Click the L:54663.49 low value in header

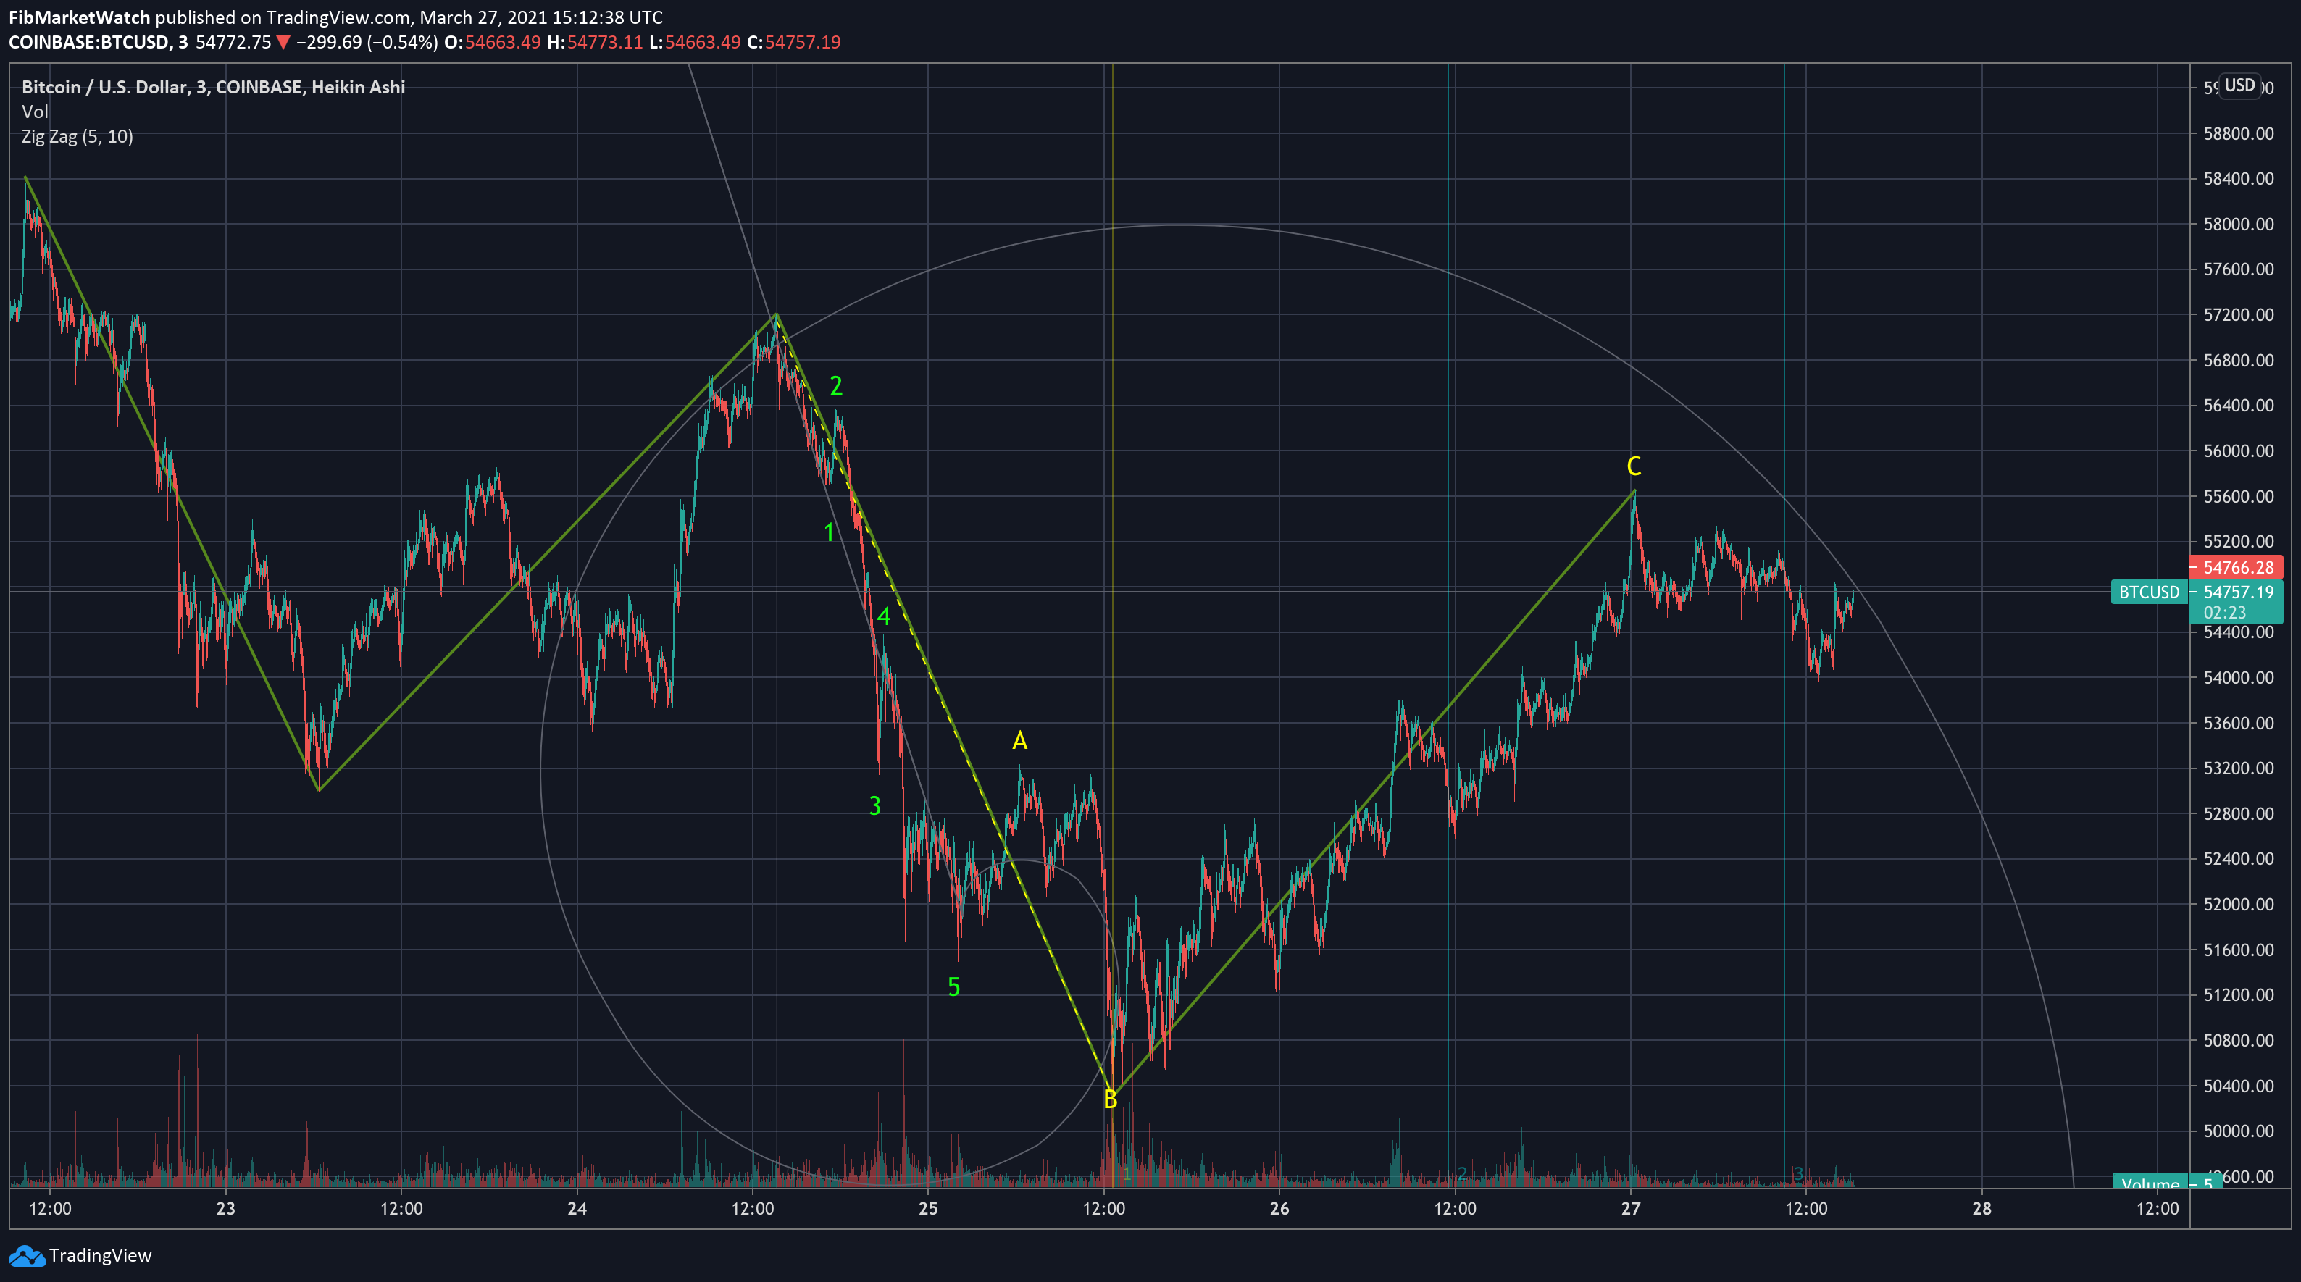pos(695,42)
